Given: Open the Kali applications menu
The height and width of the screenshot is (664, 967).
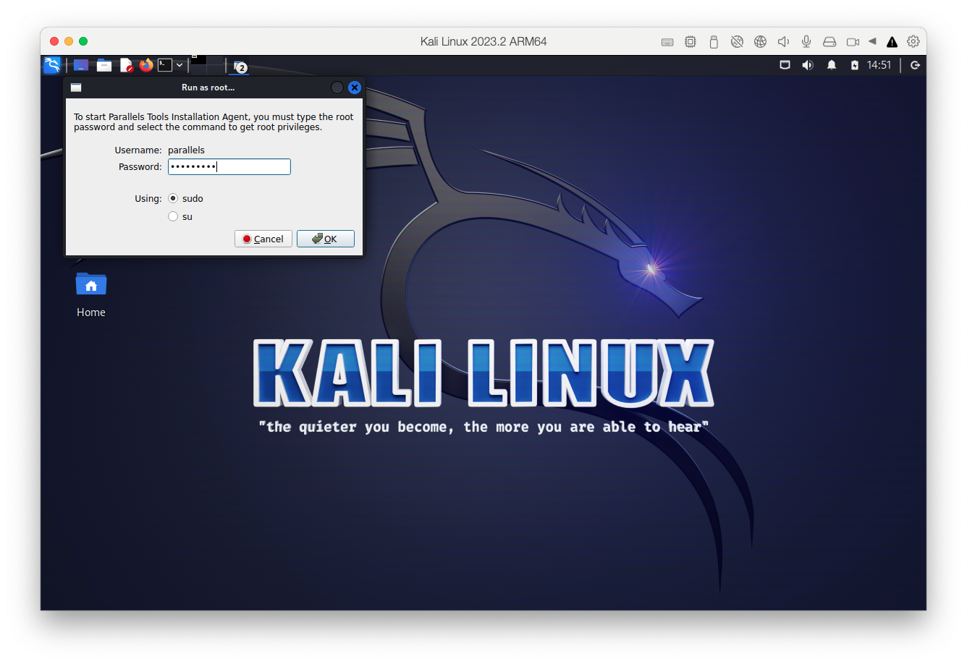Looking at the screenshot, I should (x=52, y=65).
